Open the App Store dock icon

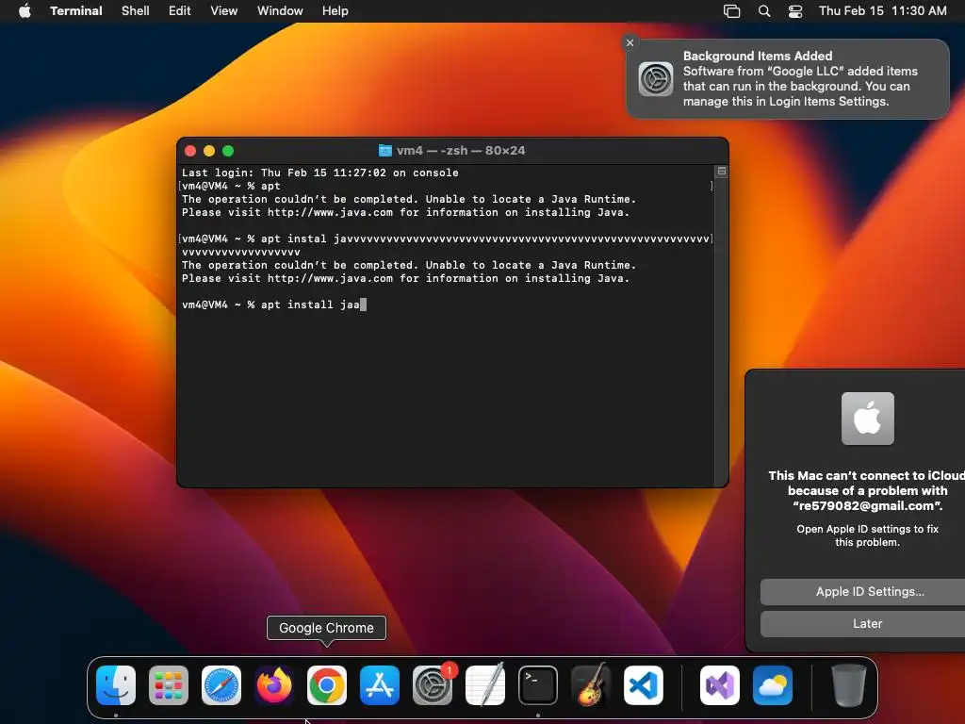tap(380, 684)
